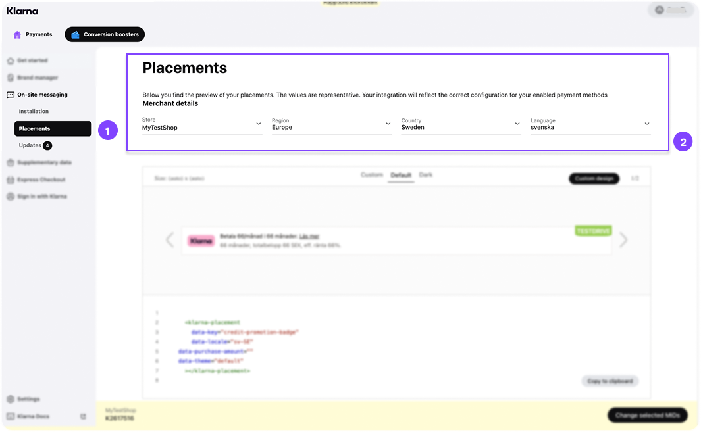The height and width of the screenshot is (432, 701).
Task: Open the Country dropdown showing Sweden
Action: coord(461,124)
